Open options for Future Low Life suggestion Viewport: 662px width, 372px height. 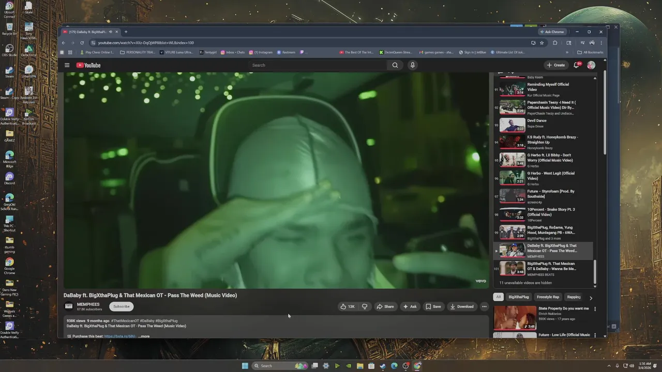coord(595,335)
